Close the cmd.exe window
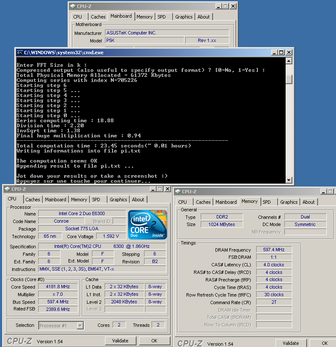The width and height of the screenshot is (336, 347). click(289, 53)
